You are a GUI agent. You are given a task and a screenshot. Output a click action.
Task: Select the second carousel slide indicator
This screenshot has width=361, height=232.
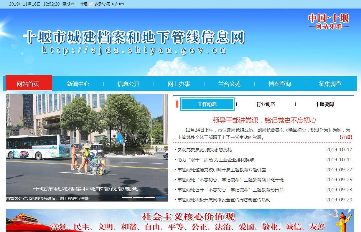point(138,197)
